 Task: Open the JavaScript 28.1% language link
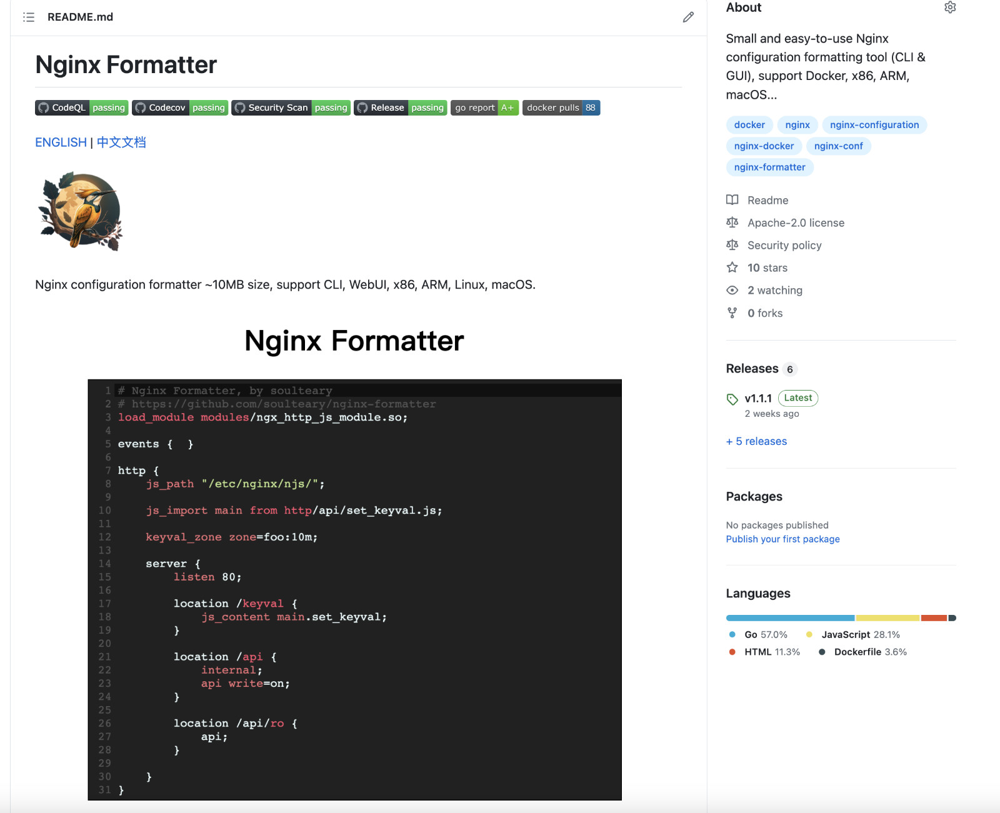852,634
